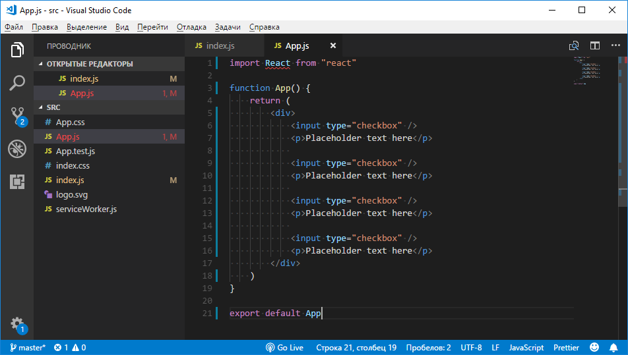Open the Explorer view in activity bar
Screen dimensions: 628x355
click(x=17, y=50)
